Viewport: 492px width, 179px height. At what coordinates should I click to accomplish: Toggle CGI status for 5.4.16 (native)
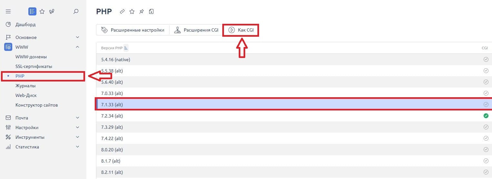pos(486,60)
